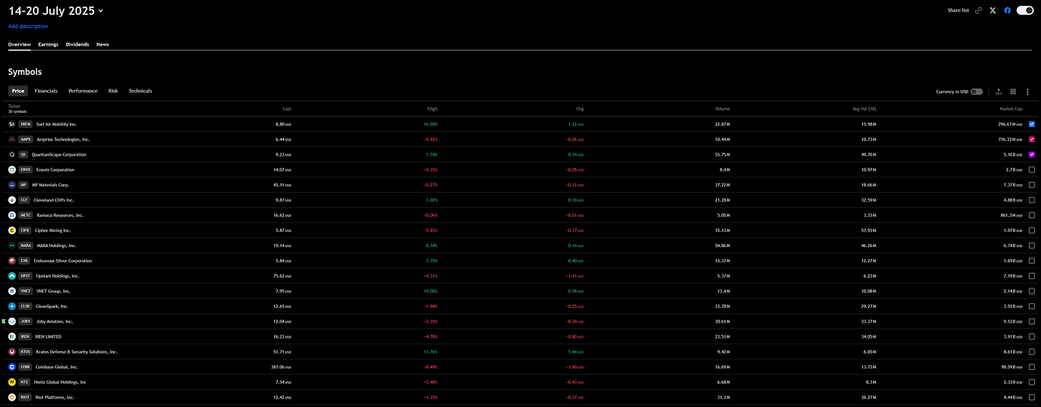This screenshot has width=1041, height=407.
Task: Click the green flag beside JOBY row
Action: (4, 321)
